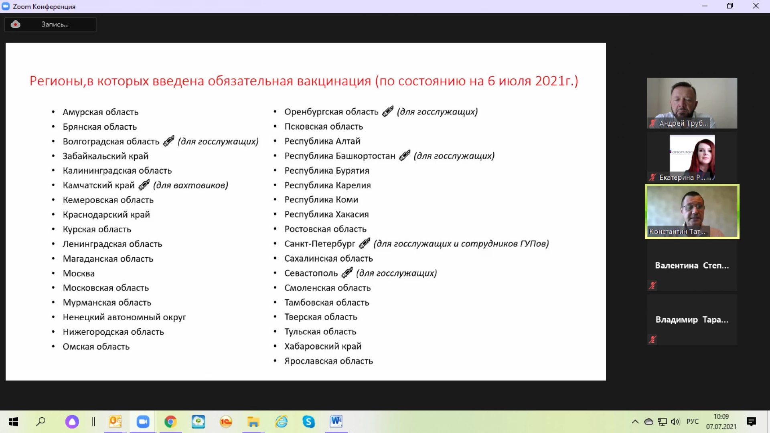770x433 pixels.
Task: Click syringe icon next to Севастополь
Action: tap(347, 272)
